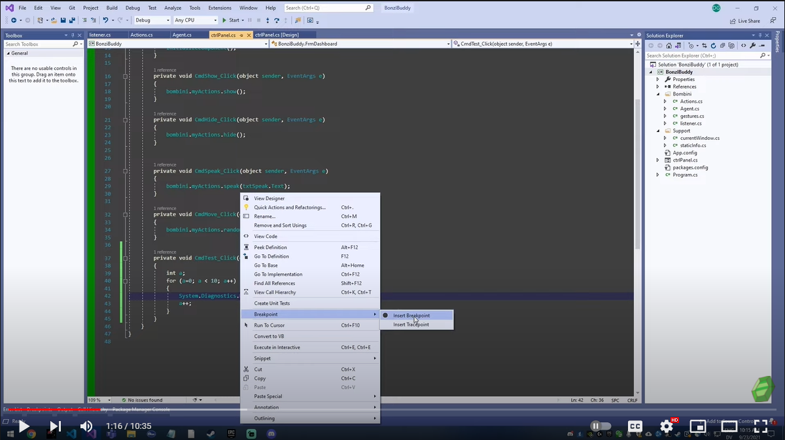This screenshot has height=440, width=785.
Task: Select Insert Breakpoint from submenu
Action: click(x=416, y=315)
